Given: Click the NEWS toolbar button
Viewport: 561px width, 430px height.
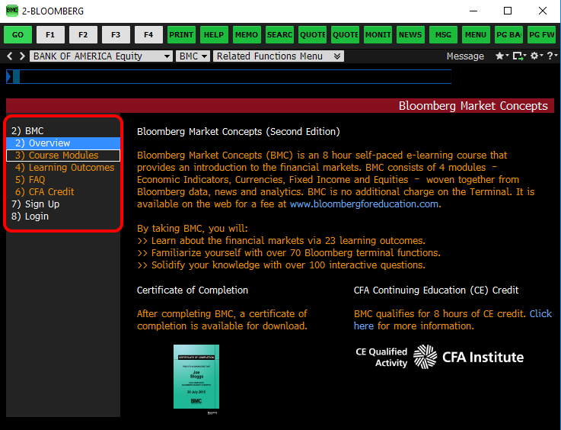Looking at the screenshot, I should (x=410, y=35).
